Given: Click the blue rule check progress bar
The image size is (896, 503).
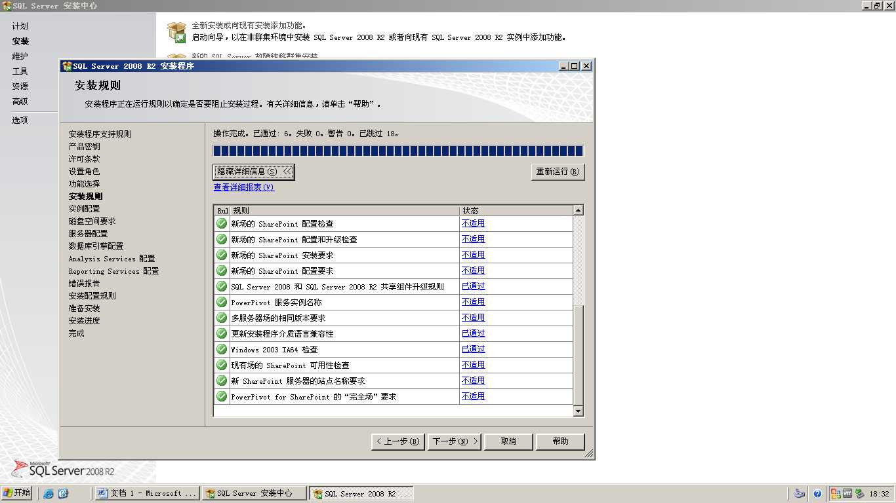Looking at the screenshot, I should pos(398,151).
